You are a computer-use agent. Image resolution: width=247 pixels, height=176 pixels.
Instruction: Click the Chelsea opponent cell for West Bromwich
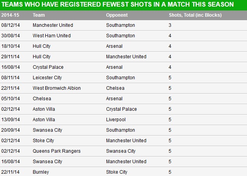[x=116, y=88]
